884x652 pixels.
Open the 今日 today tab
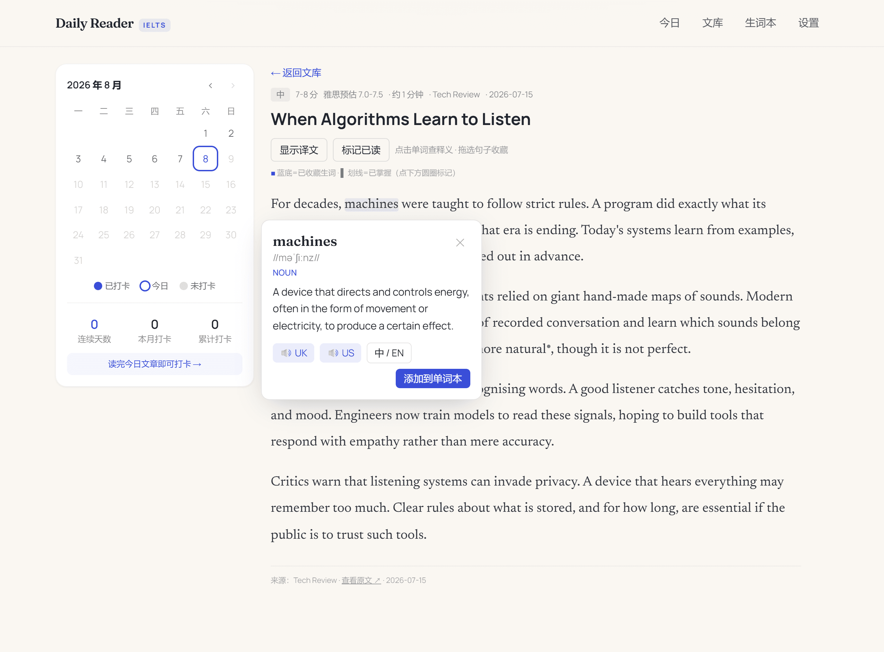pos(669,23)
